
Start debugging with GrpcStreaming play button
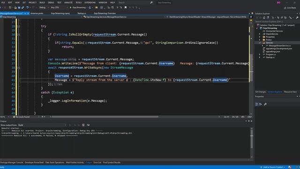click(x=77, y=8)
